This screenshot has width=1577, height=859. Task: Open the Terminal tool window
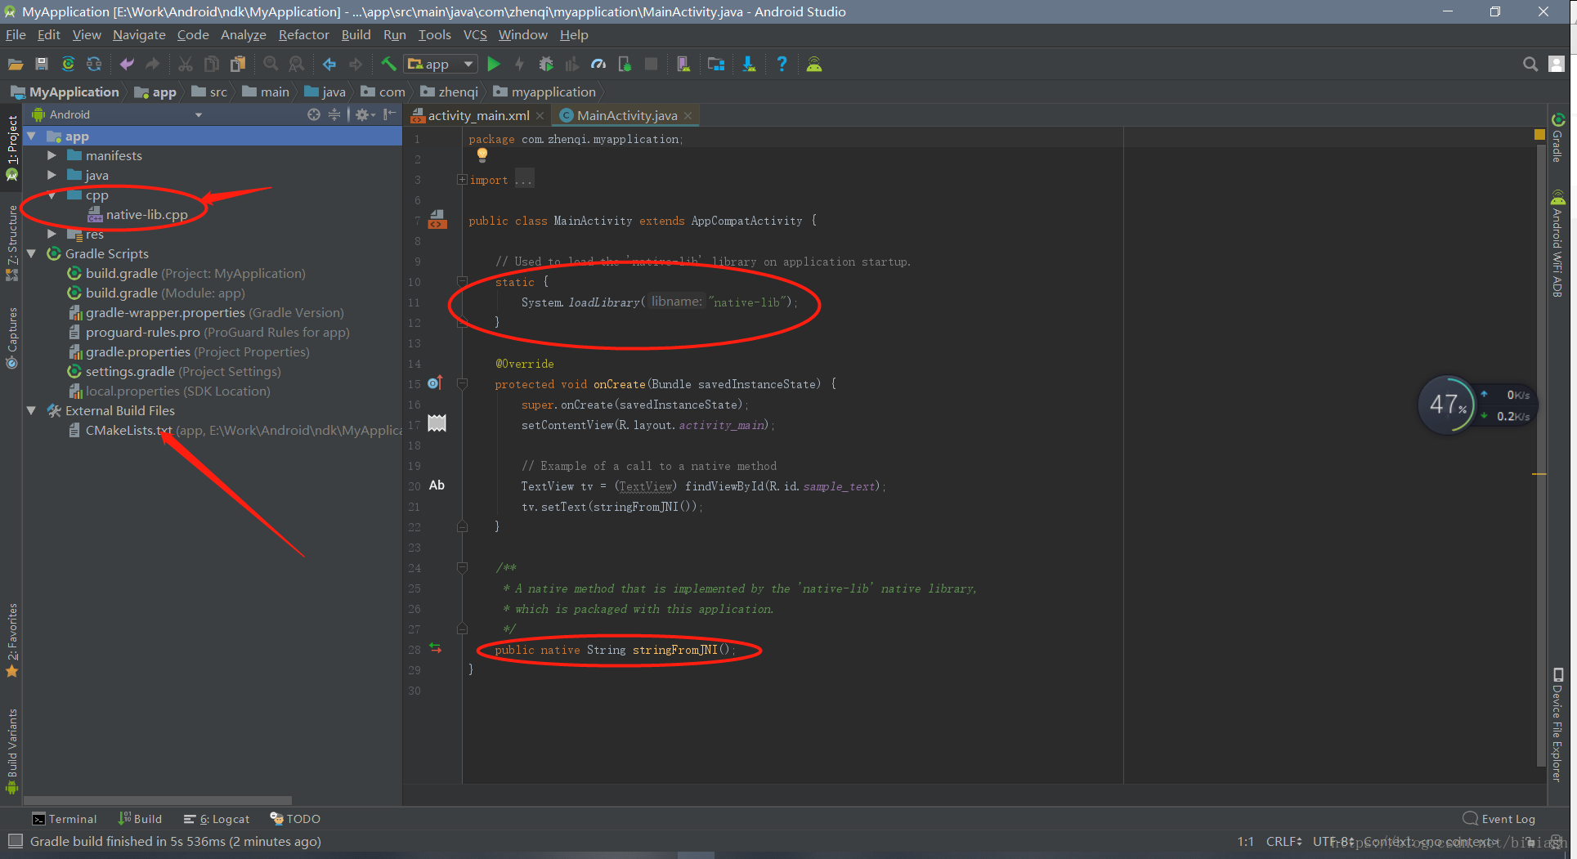(x=64, y=819)
